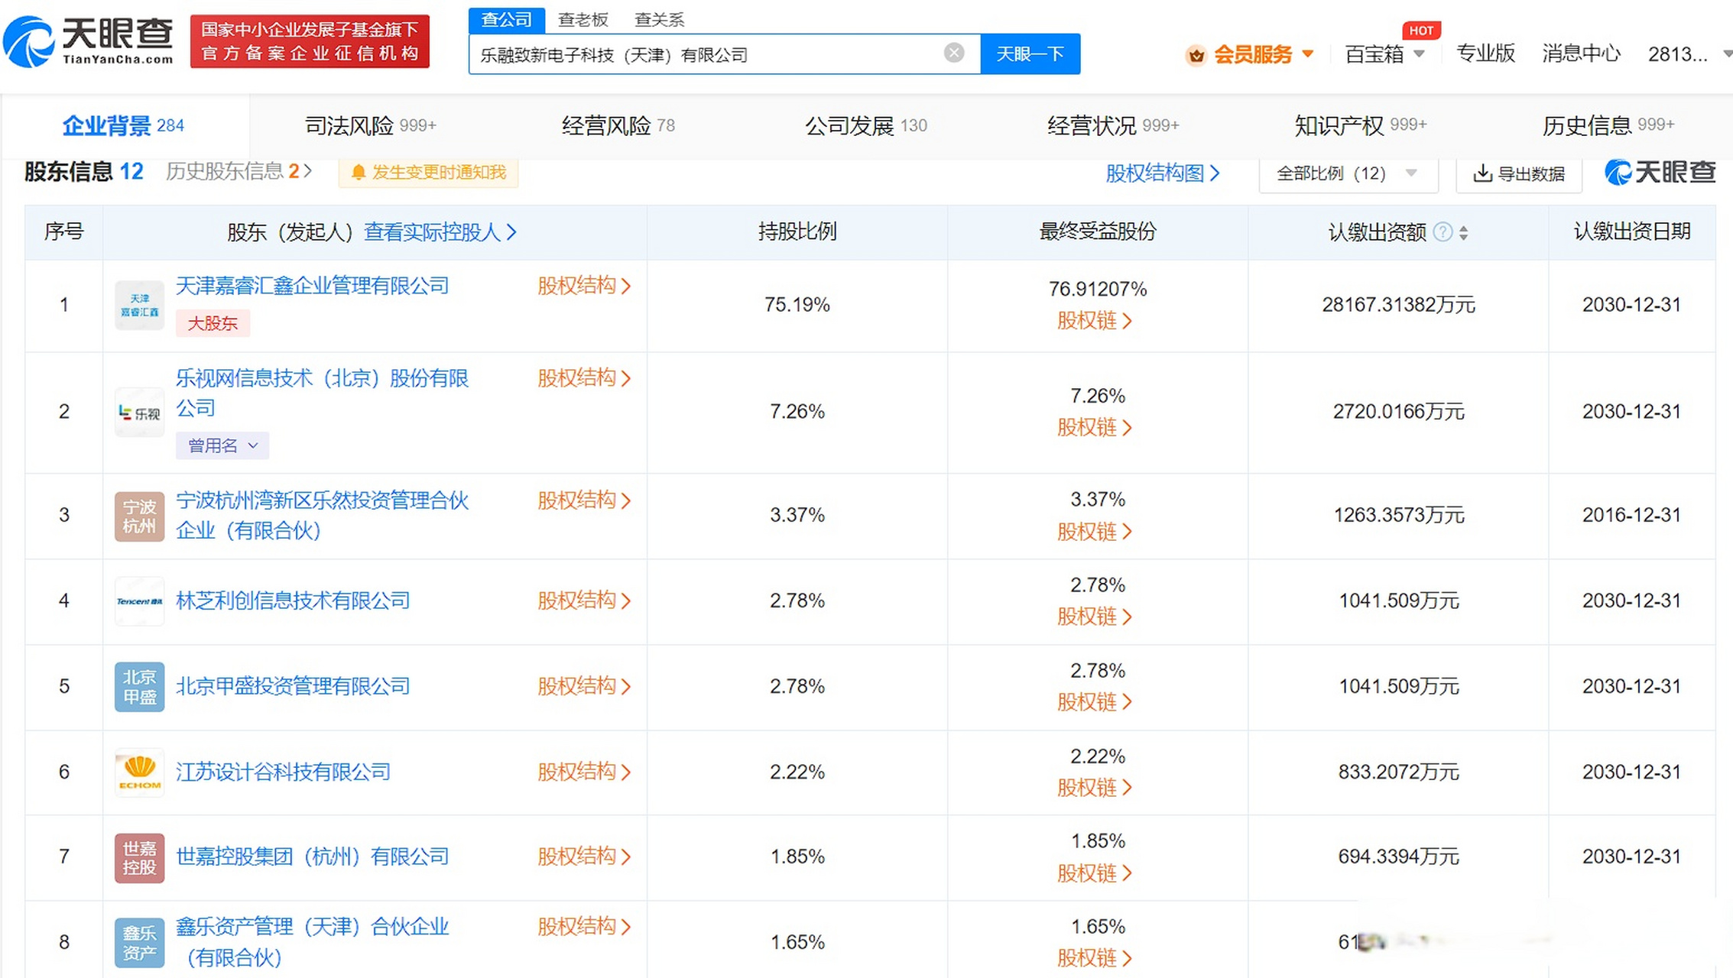Click 发生变更时通知我 button
Screen dimensions: 1733x978
pos(428,173)
